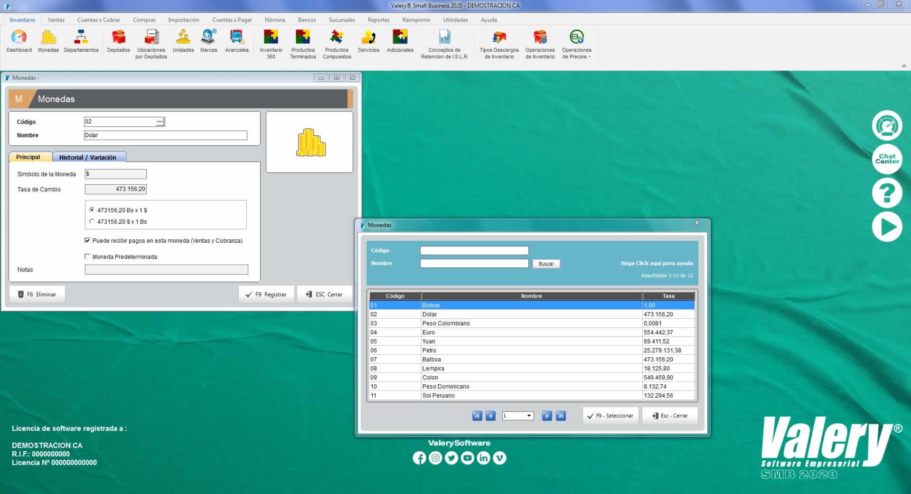Open the Nómina menu tab

(x=275, y=20)
